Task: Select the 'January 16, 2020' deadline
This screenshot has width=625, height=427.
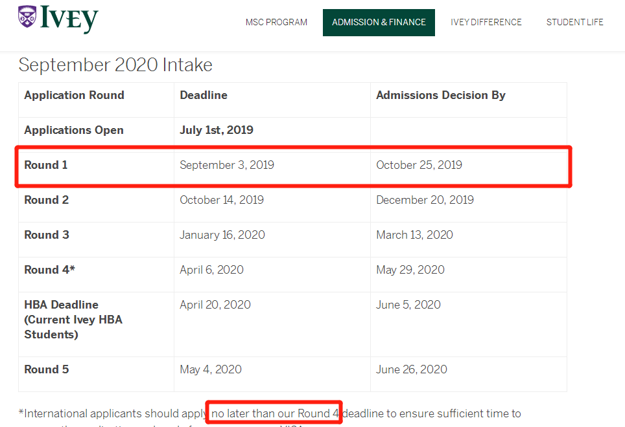Action: 222,235
